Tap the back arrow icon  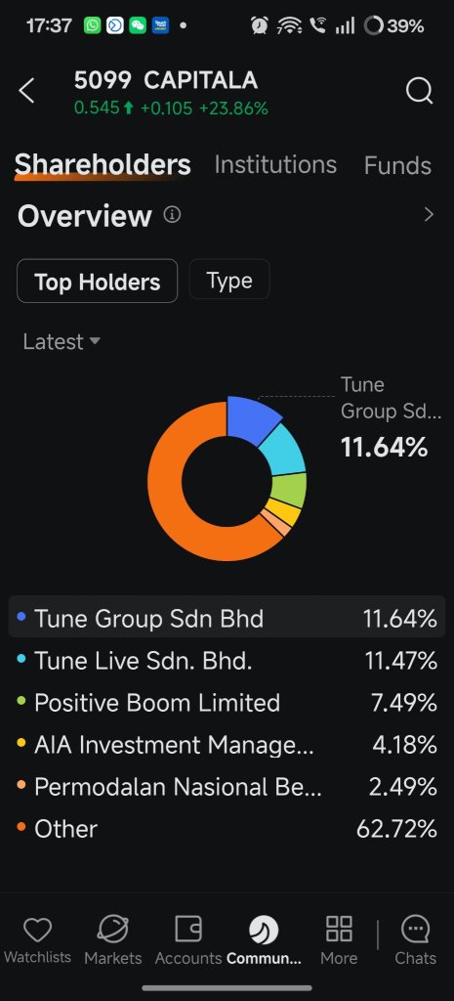tap(26, 91)
